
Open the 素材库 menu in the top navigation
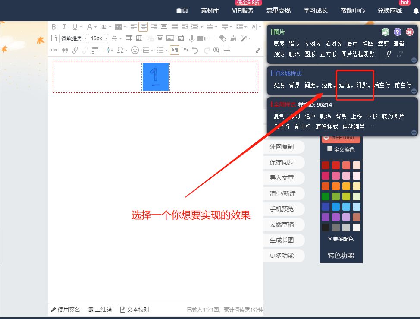click(x=210, y=10)
